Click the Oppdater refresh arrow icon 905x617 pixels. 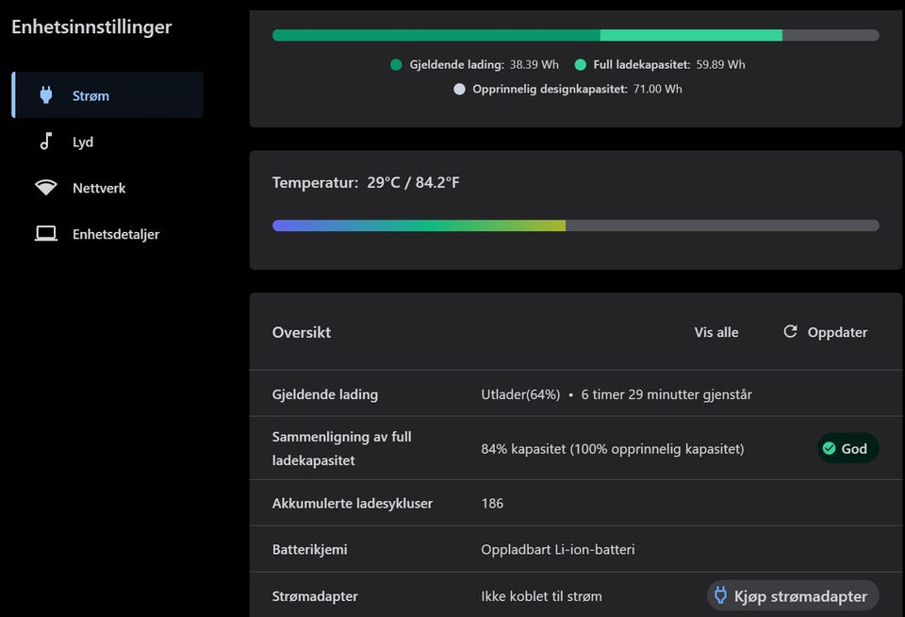point(790,331)
